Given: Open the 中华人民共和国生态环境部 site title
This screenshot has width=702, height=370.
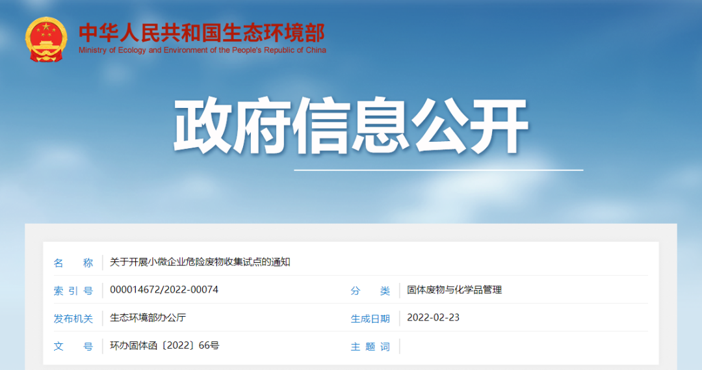Looking at the screenshot, I should coord(202,33).
